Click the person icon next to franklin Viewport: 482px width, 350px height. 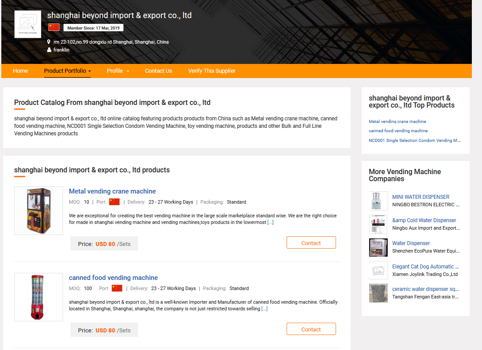(x=49, y=50)
